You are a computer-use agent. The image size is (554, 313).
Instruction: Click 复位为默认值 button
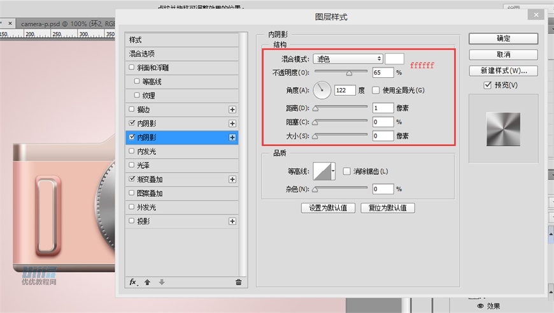click(x=388, y=208)
